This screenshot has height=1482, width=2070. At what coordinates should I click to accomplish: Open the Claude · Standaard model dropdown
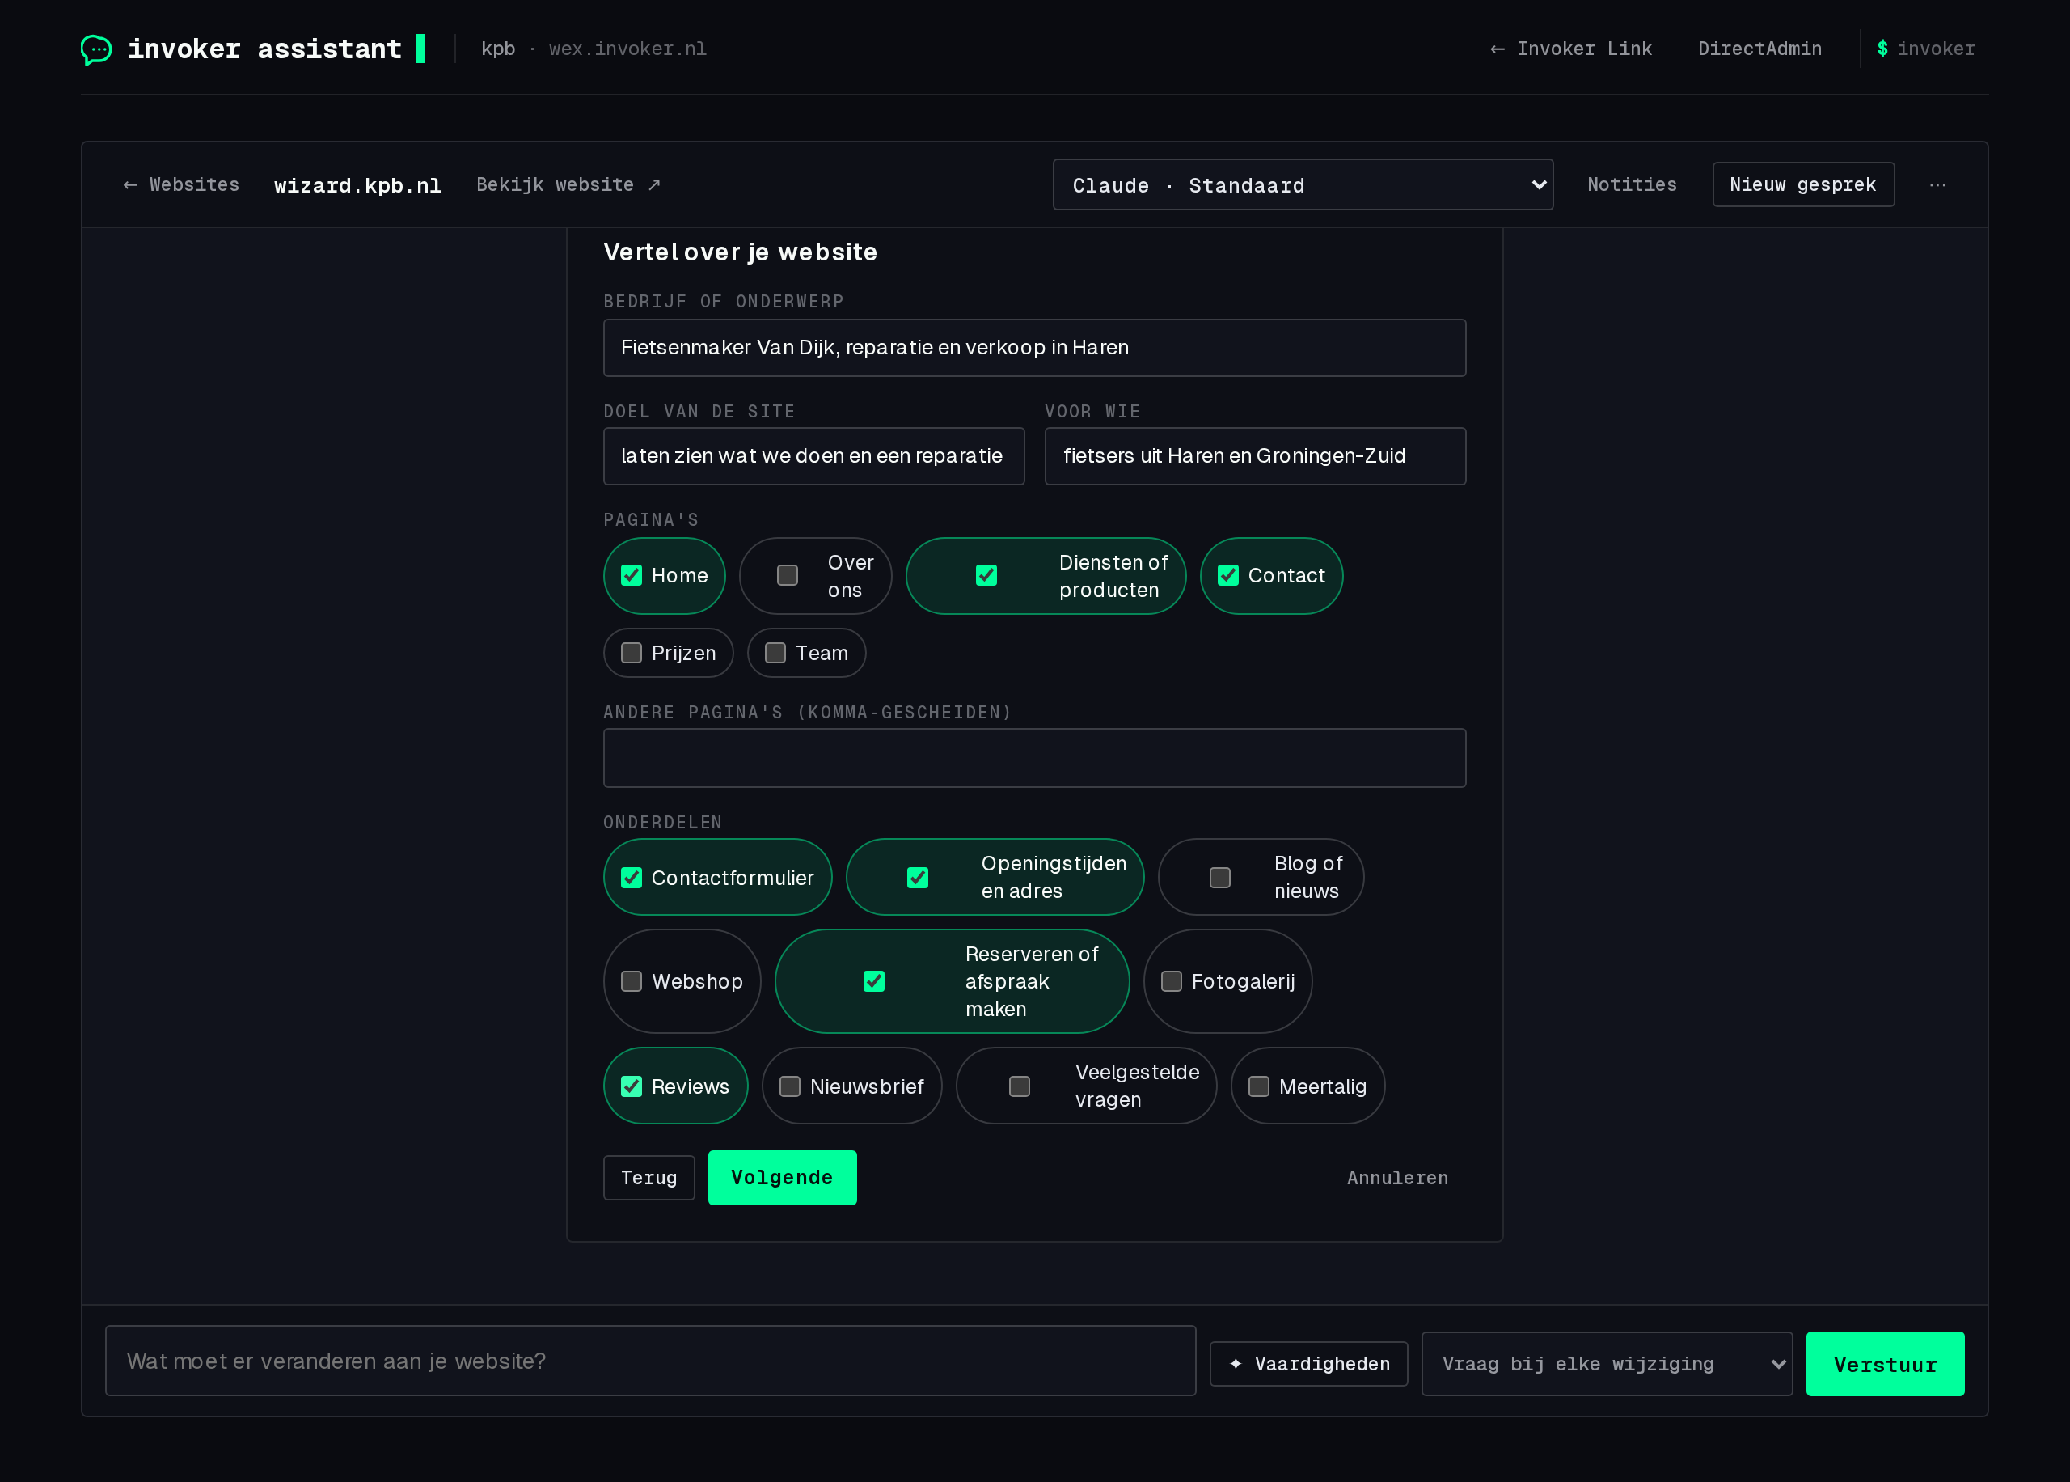point(1302,185)
